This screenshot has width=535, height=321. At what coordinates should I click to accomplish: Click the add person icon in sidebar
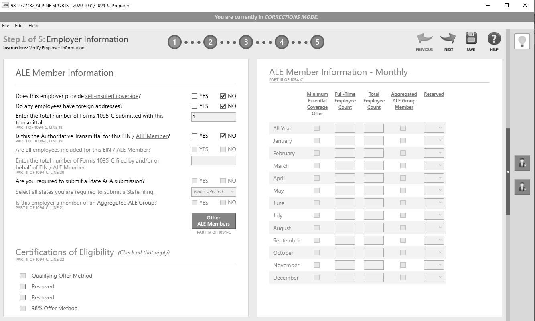pos(522,163)
